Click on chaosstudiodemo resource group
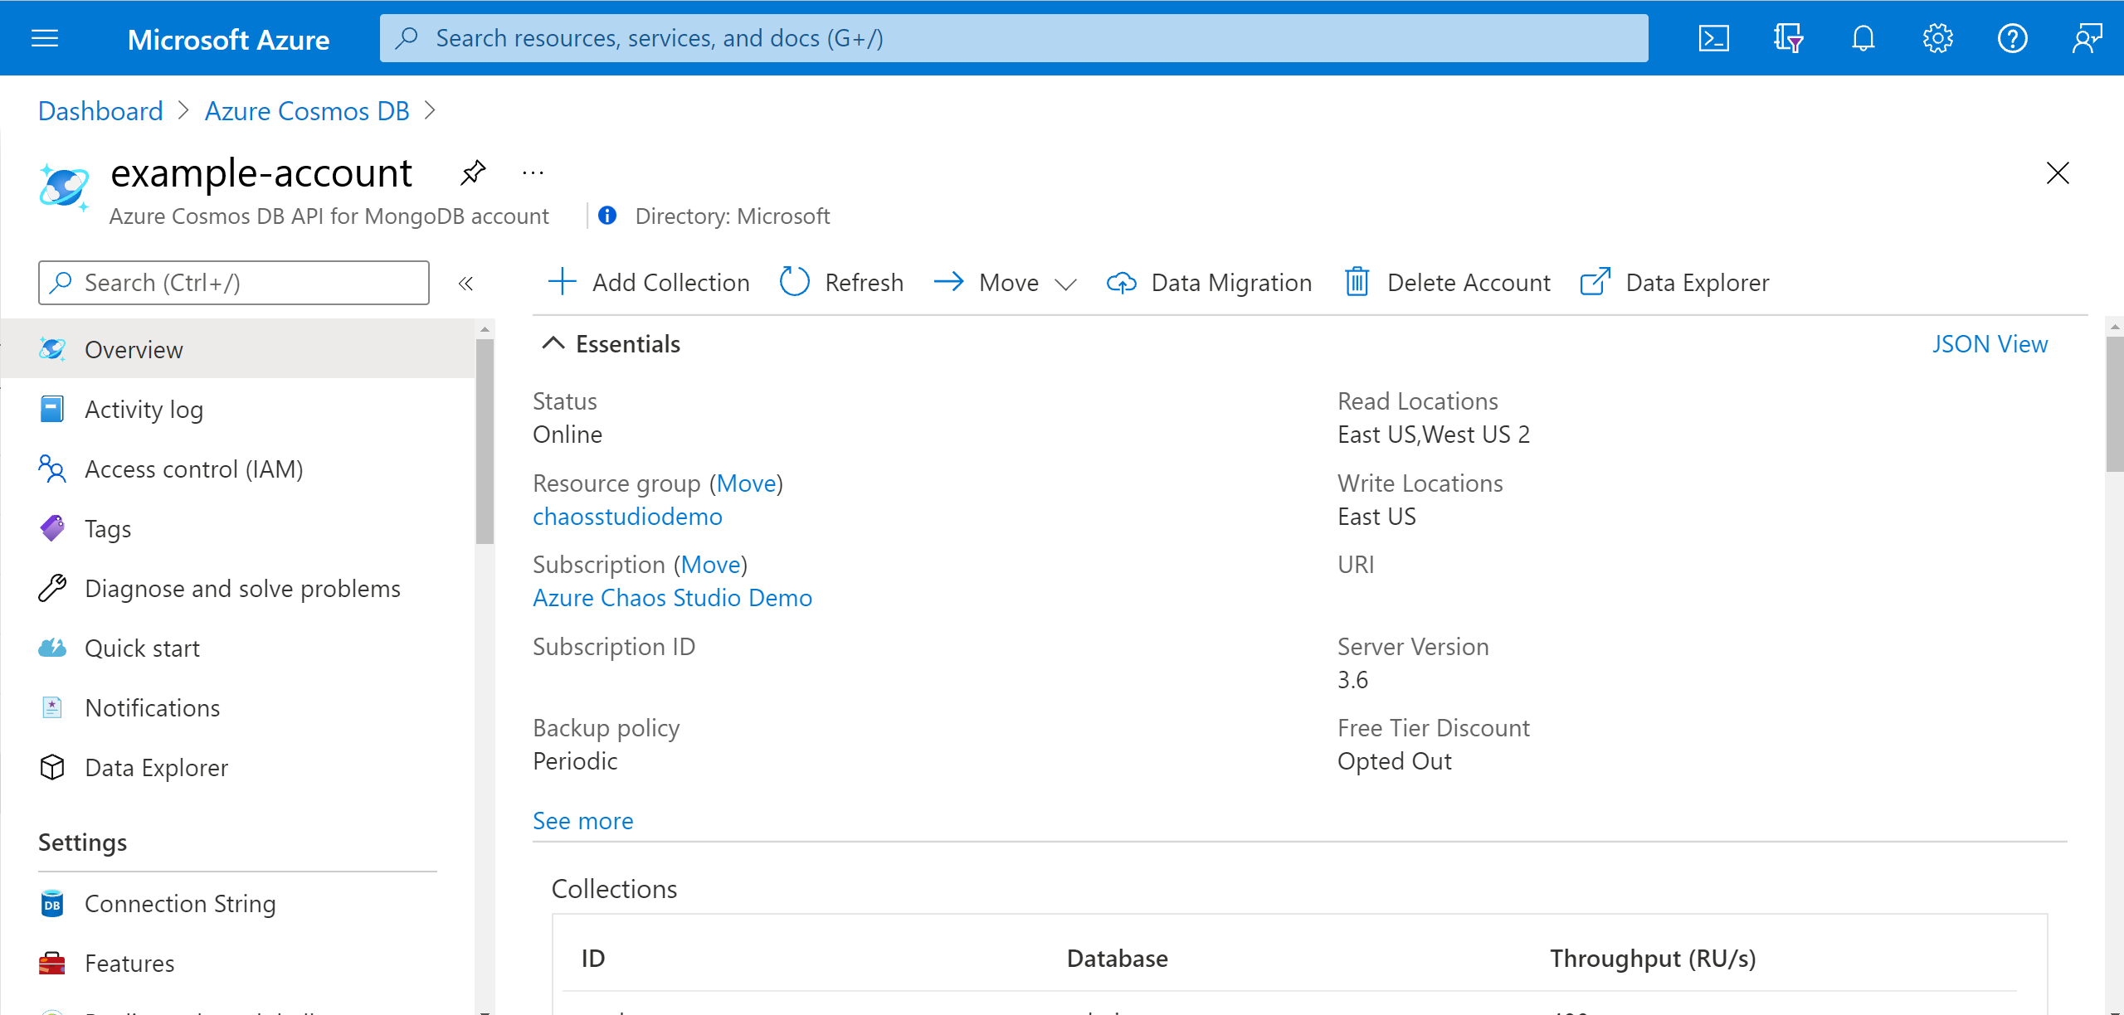 (627, 516)
